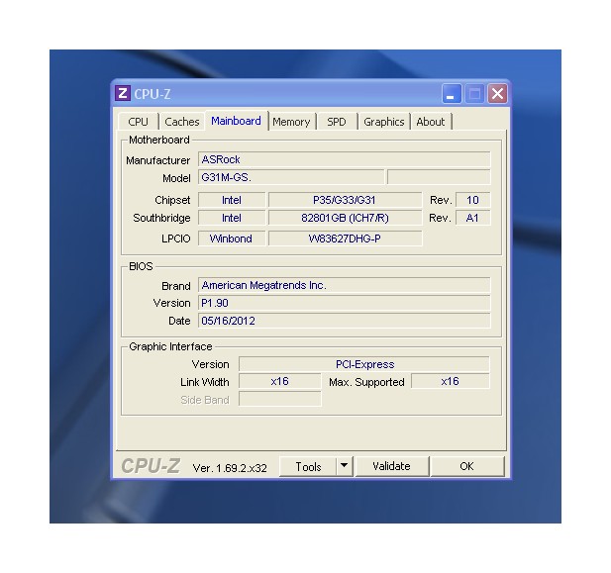Click the Max. Supported x16 value
611x573 pixels.
[x=450, y=381]
